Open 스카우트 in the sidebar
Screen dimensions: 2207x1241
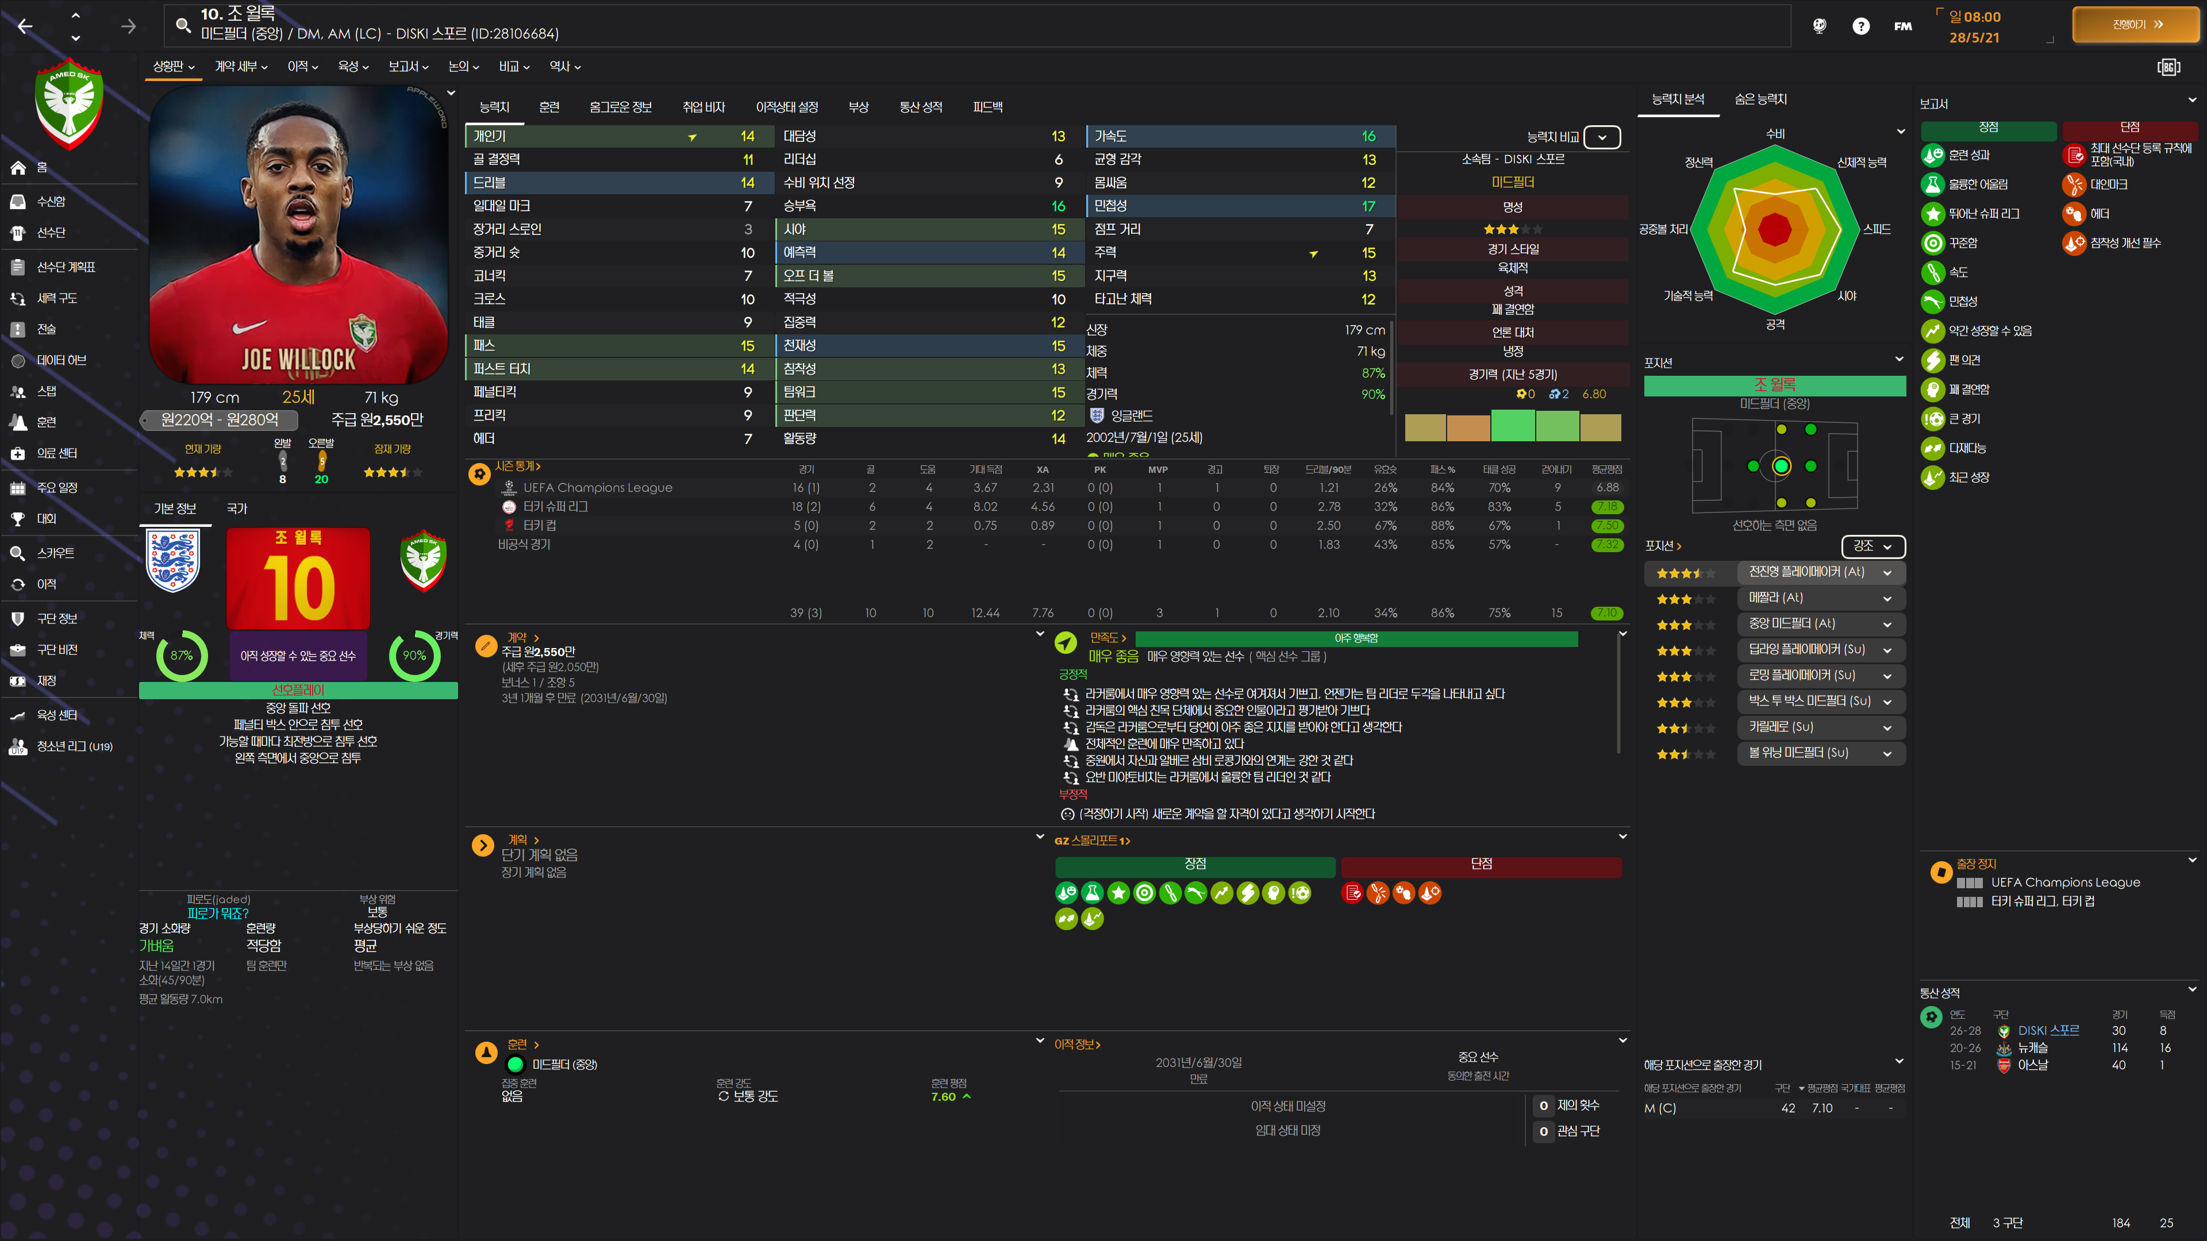point(55,553)
